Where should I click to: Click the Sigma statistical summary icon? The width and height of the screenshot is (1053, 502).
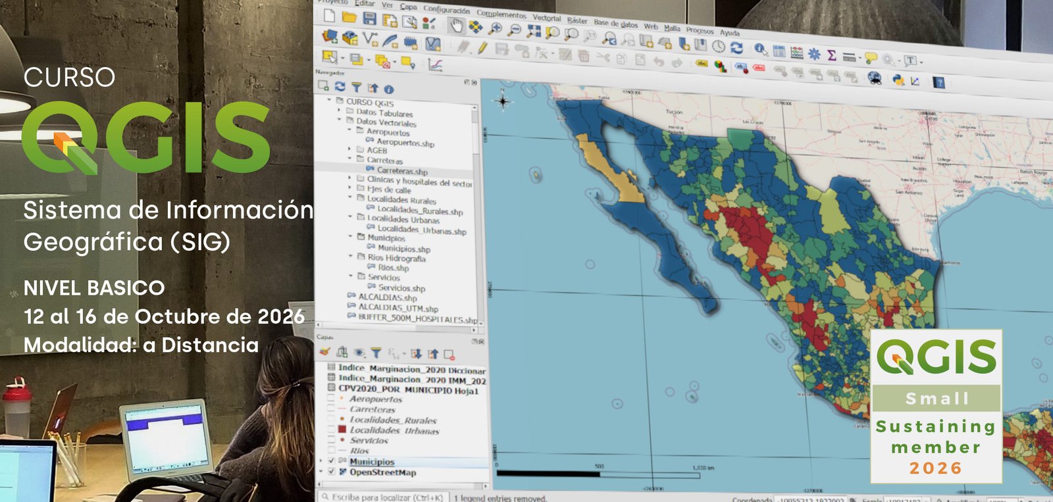coord(832,55)
